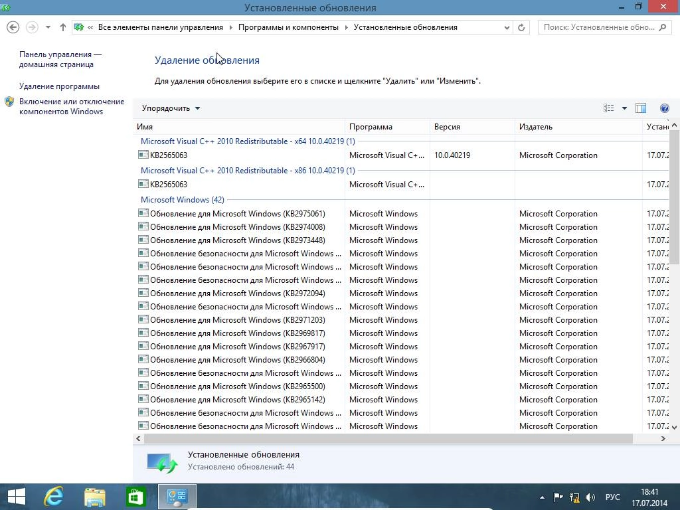Open 'Включение или отключение компонентов Windows'

(72, 106)
